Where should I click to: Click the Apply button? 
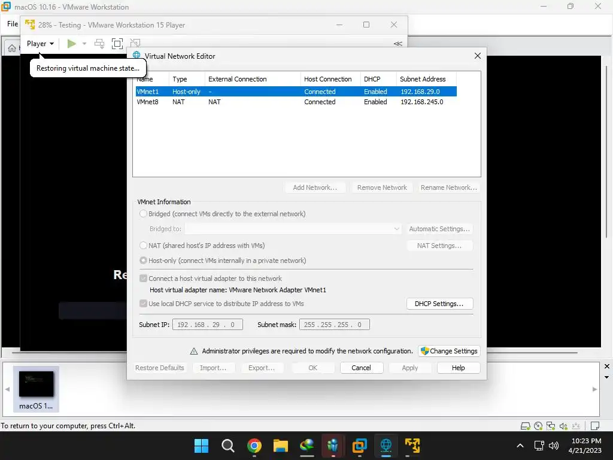(409, 368)
